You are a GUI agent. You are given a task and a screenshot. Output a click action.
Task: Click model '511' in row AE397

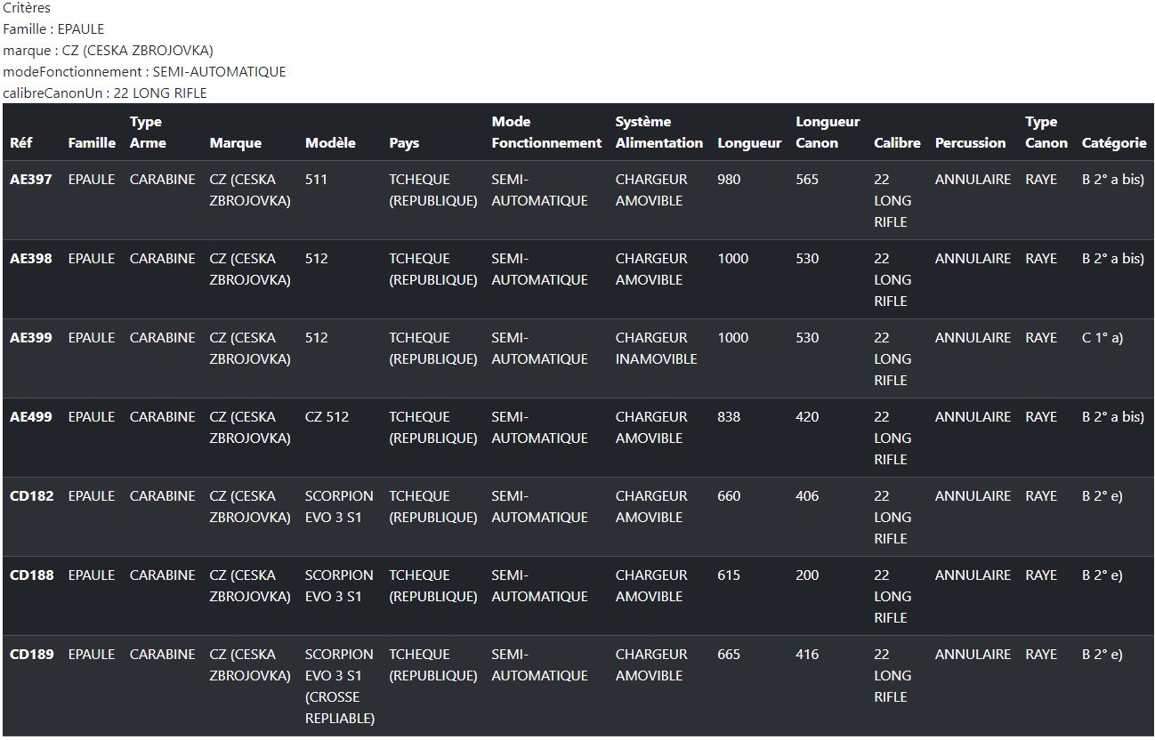316,179
